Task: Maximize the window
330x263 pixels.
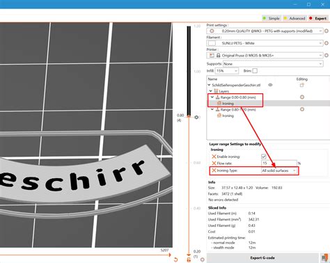Action: click(308, 4)
